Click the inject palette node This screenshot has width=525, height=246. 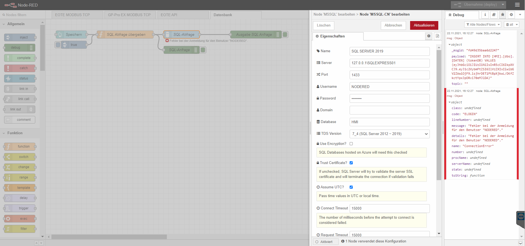pos(20,37)
